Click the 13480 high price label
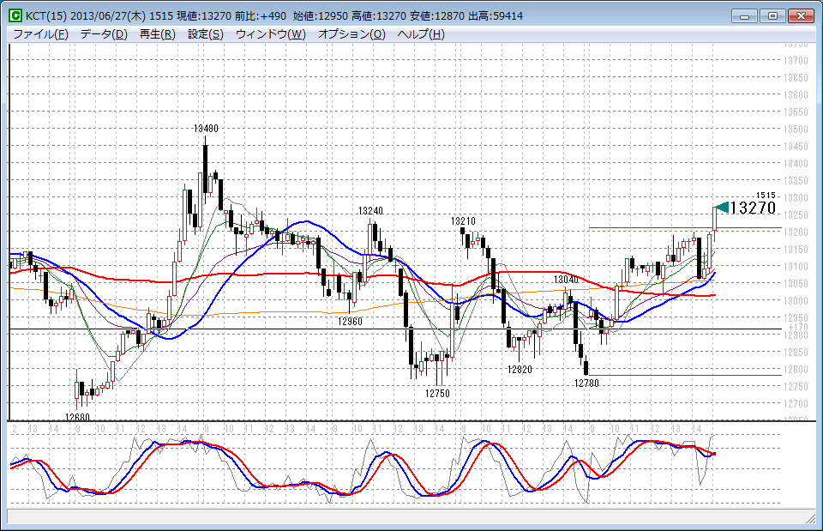823x531 pixels. pyautogui.click(x=206, y=129)
